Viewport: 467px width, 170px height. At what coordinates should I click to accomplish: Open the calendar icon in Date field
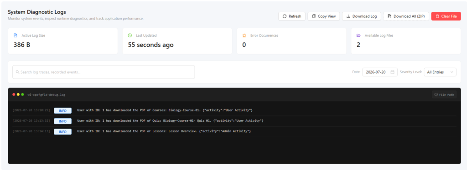[x=392, y=72]
